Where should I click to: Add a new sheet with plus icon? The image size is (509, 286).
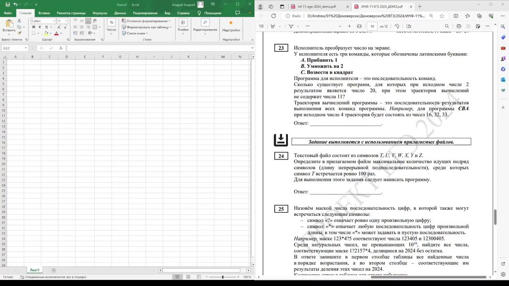[x=54, y=270]
